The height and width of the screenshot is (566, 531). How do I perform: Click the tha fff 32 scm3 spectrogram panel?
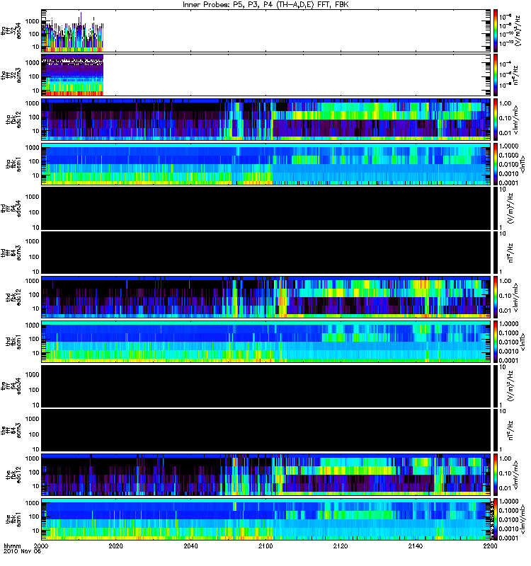click(x=265, y=75)
